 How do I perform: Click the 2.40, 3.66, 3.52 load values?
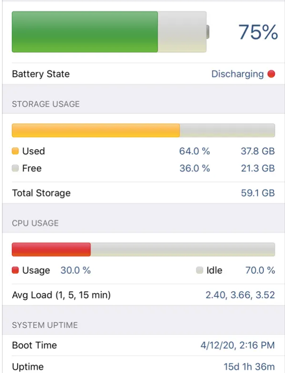240,296
